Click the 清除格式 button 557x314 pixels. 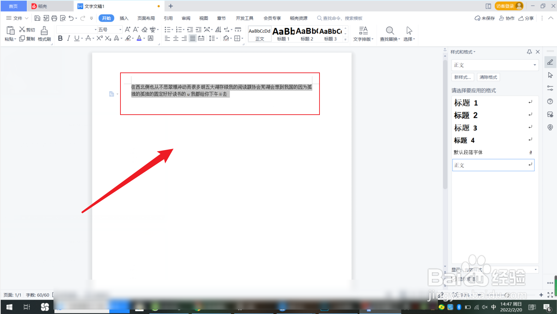pos(488,77)
